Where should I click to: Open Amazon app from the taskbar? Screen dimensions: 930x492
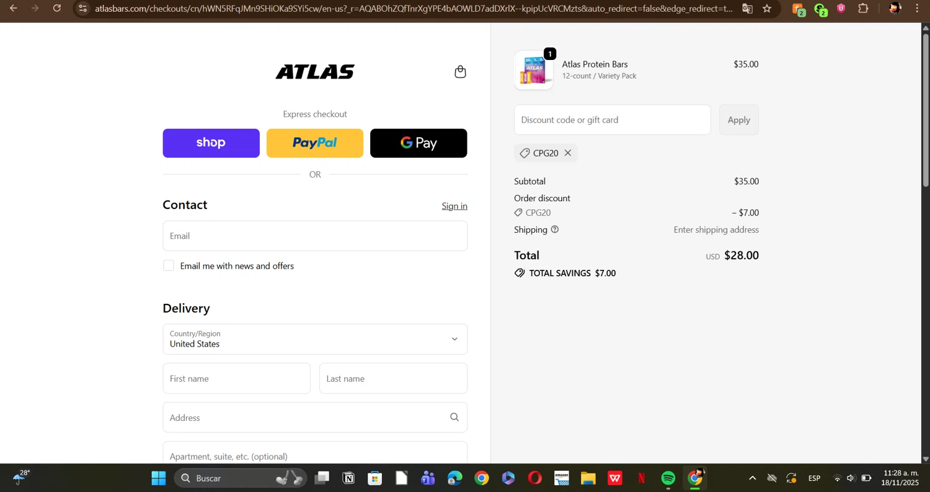click(561, 478)
